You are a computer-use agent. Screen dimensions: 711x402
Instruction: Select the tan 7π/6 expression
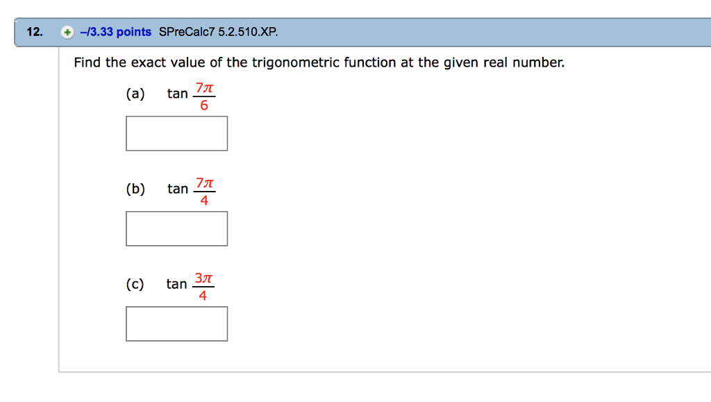190,94
